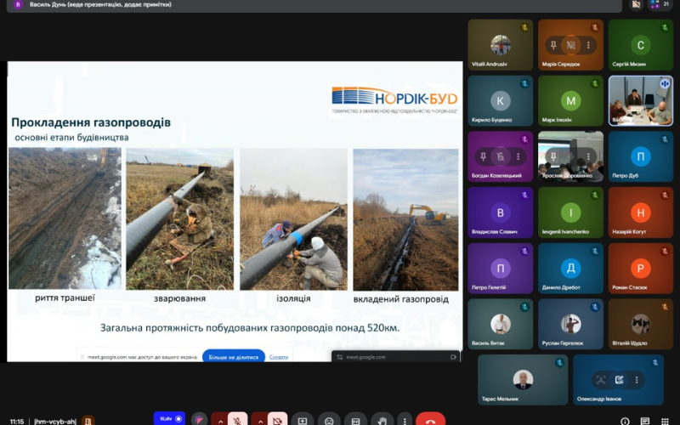Raise your hand in the meeting
The height and width of the screenshot is (425, 680).
click(x=382, y=420)
